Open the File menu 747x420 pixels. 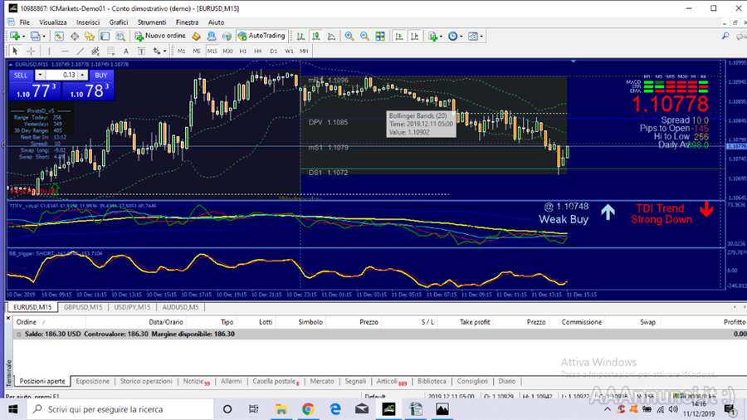click(24, 22)
